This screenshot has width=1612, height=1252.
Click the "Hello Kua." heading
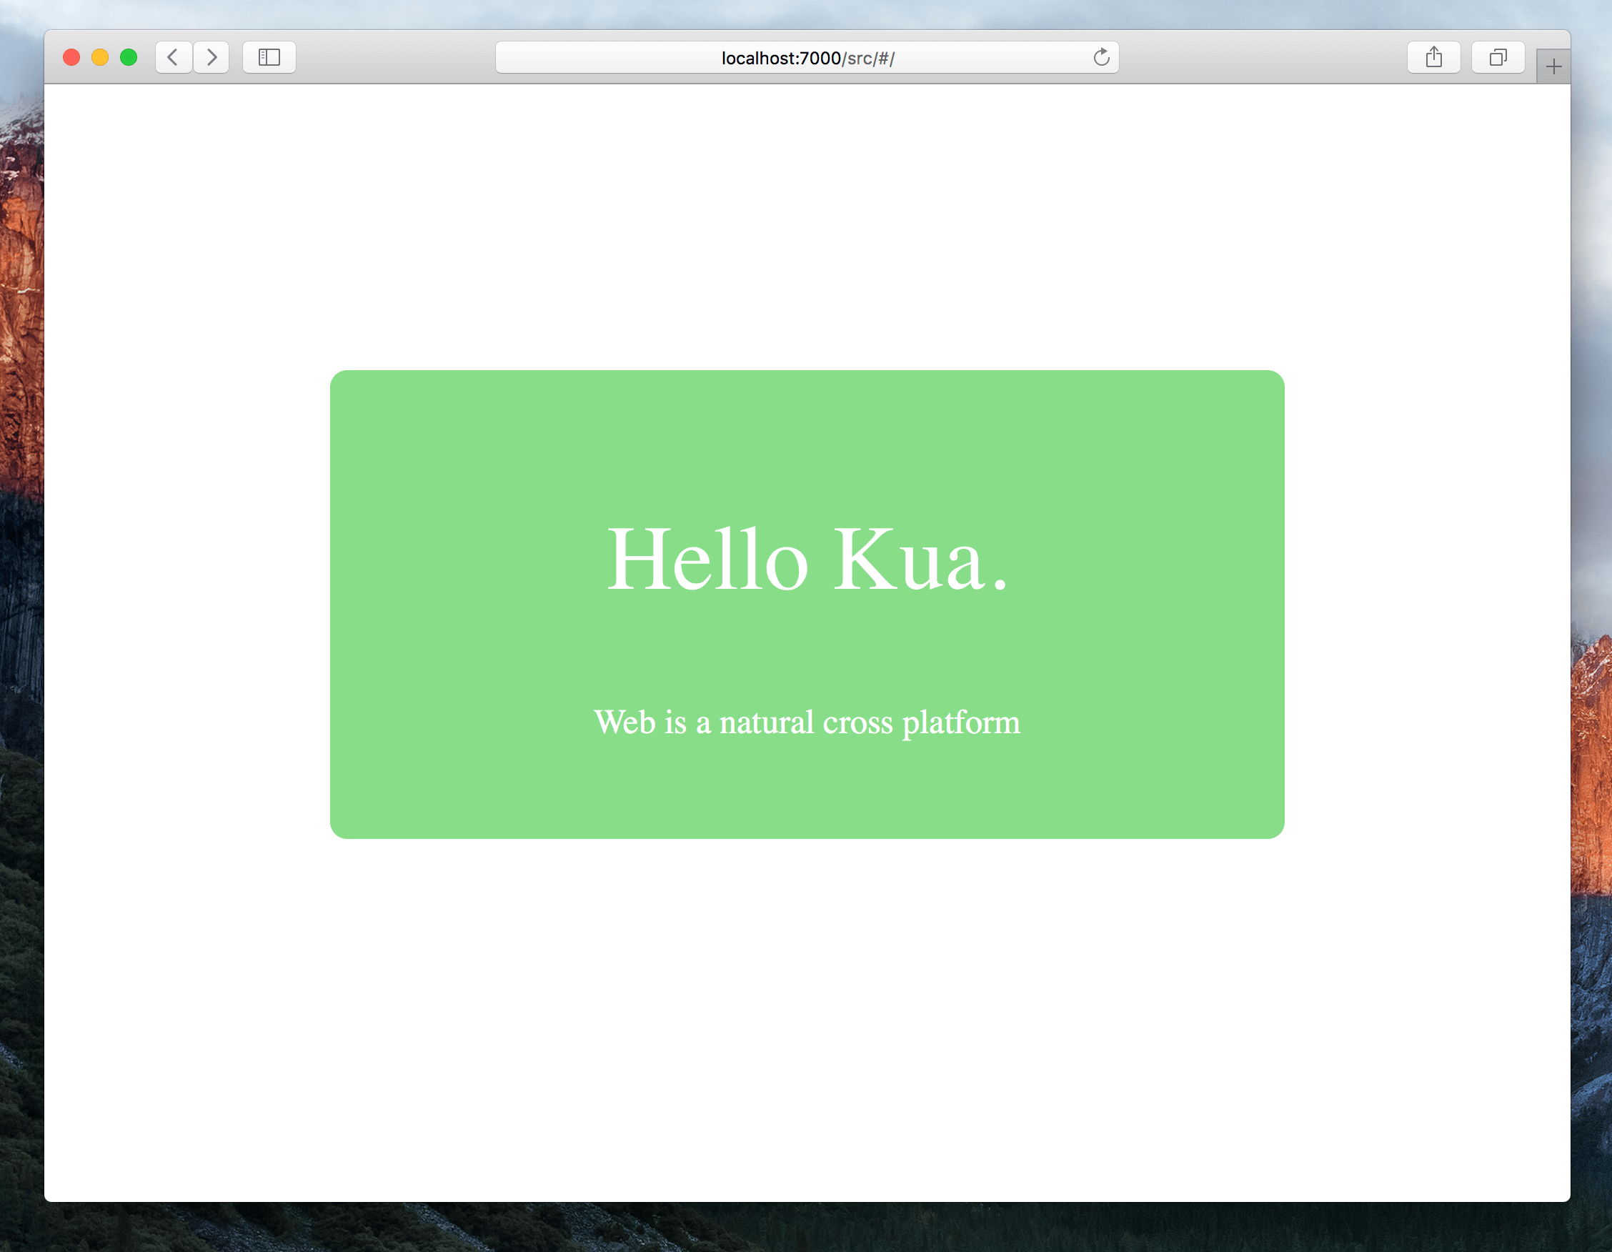point(807,559)
